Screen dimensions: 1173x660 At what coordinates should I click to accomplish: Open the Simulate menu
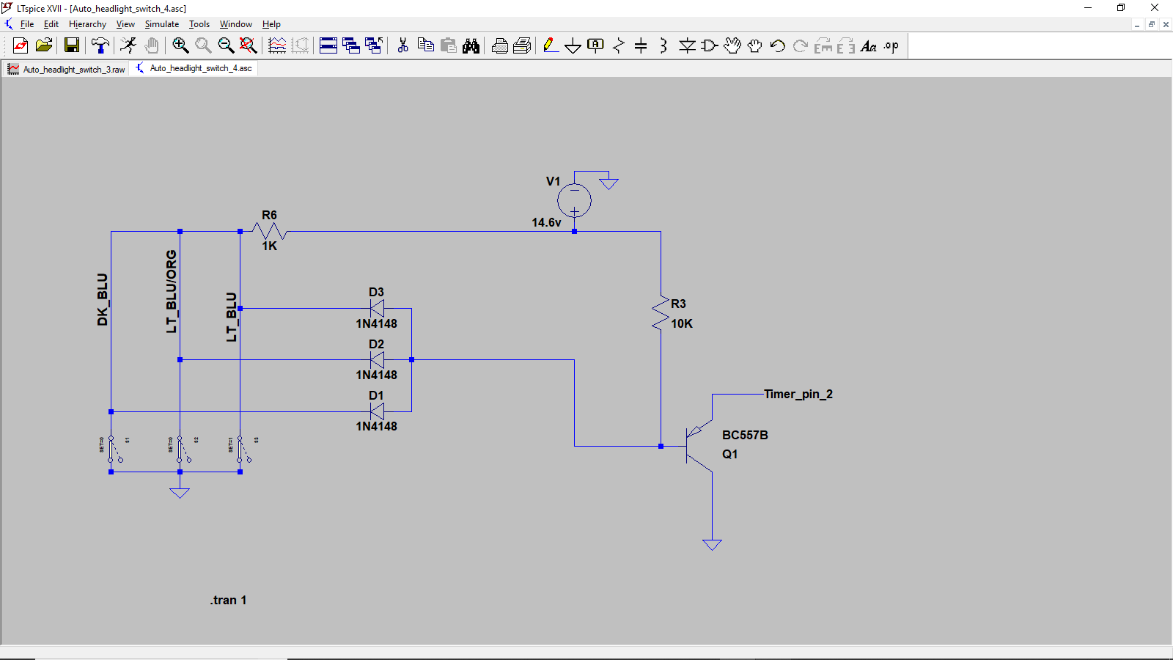161,24
